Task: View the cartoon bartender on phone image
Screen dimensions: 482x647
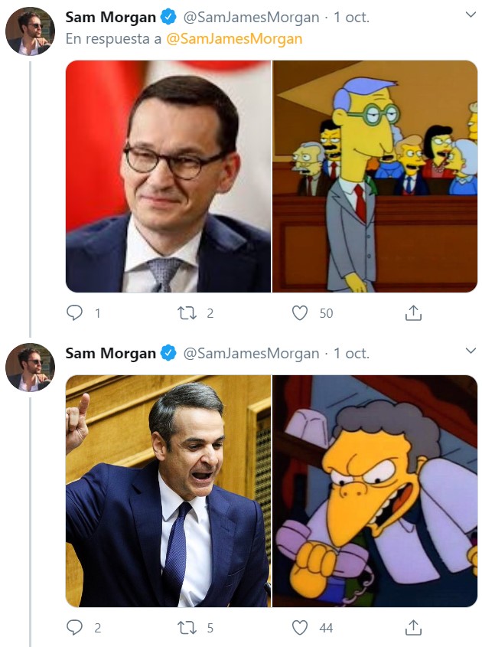Action: [375, 491]
